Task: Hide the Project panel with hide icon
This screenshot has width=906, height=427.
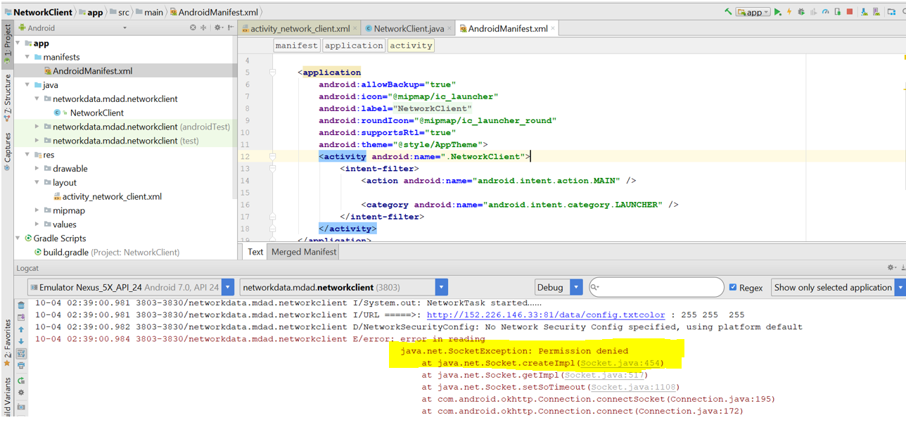Action: [231, 28]
